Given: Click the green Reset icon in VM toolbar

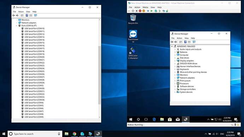Looking at the screenshot, I should point(152,11).
